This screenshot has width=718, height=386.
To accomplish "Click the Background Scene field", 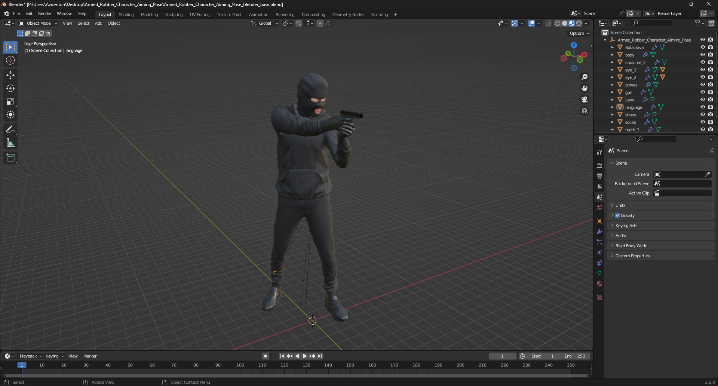I will pos(682,184).
